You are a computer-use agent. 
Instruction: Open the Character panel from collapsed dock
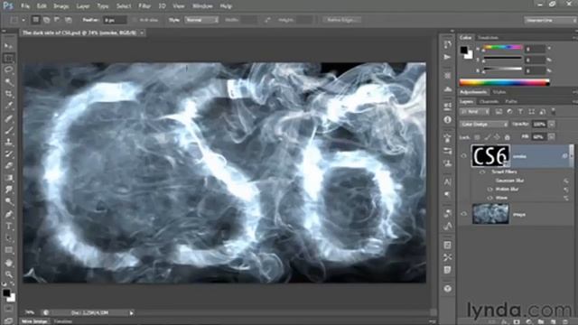(448, 181)
